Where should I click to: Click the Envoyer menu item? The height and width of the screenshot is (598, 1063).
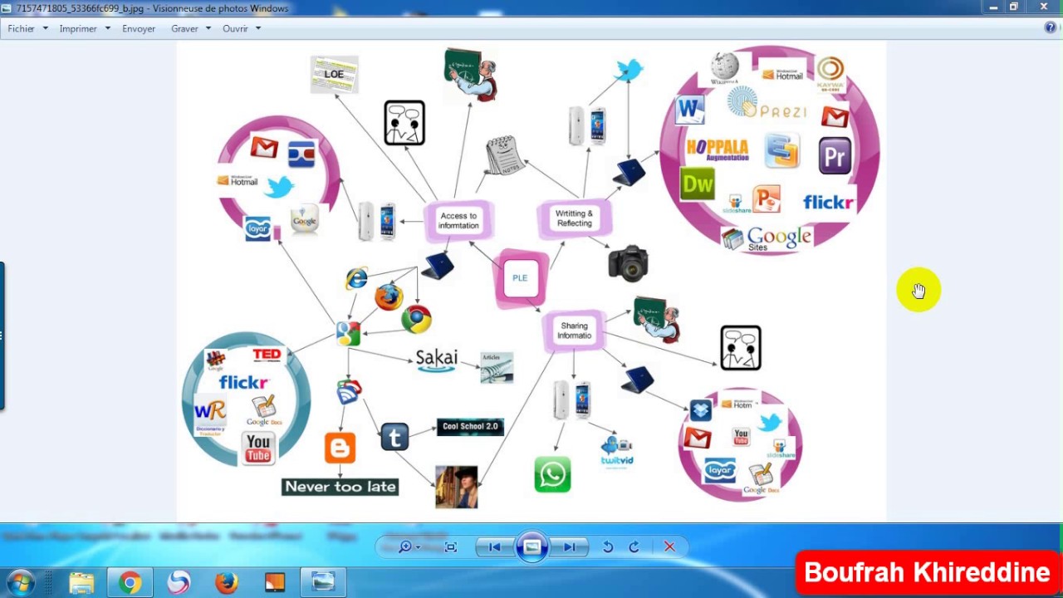click(139, 28)
